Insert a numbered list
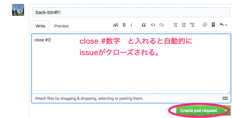Image resolution: width=232 pixels, height=118 pixels. click(184, 25)
